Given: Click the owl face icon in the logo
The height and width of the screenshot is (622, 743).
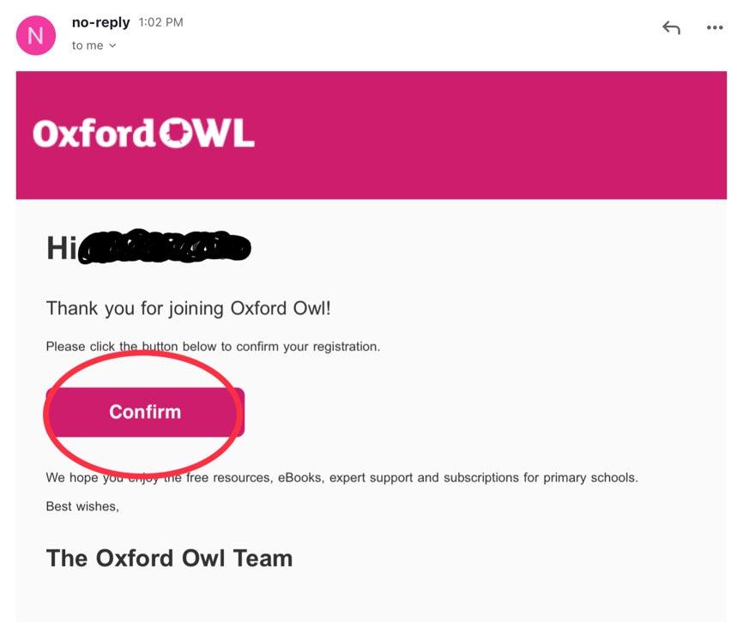Looking at the screenshot, I should [173, 133].
